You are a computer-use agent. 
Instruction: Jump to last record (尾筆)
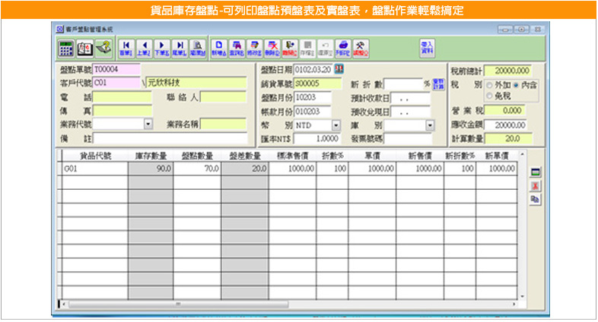click(x=180, y=48)
